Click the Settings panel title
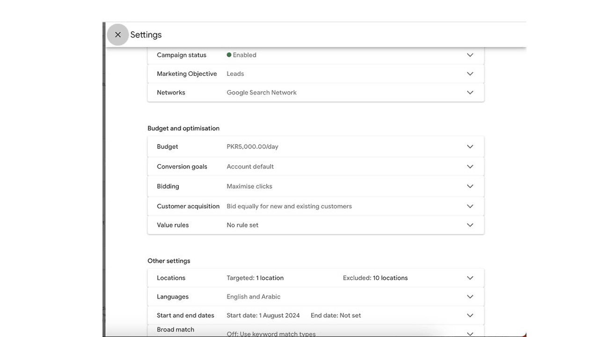599x337 pixels. 146,35
